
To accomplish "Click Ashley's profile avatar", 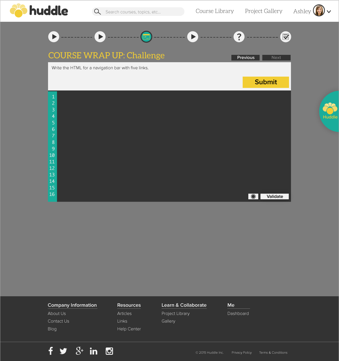I will tap(319, 11).
